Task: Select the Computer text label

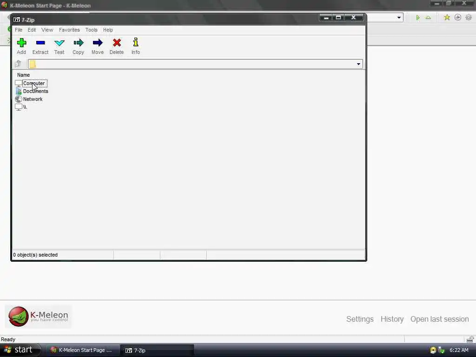Action: (34, 83)
